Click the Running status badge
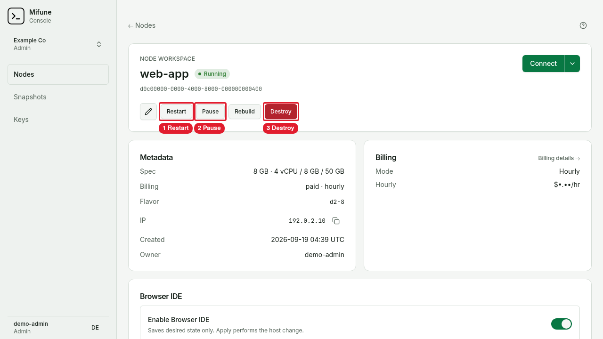The image size is (603, 339). pos(212,74)
